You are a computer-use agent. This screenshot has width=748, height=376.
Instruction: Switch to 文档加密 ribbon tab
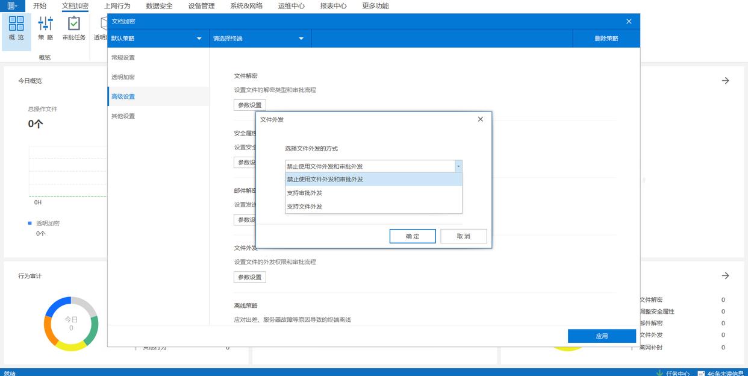click(75, 6)
